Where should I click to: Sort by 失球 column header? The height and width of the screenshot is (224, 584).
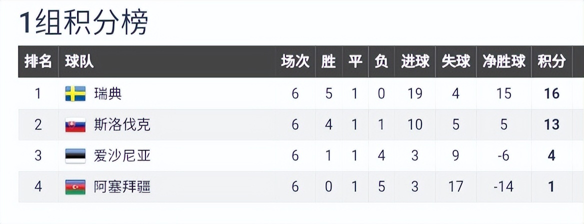tap(455, 61)
